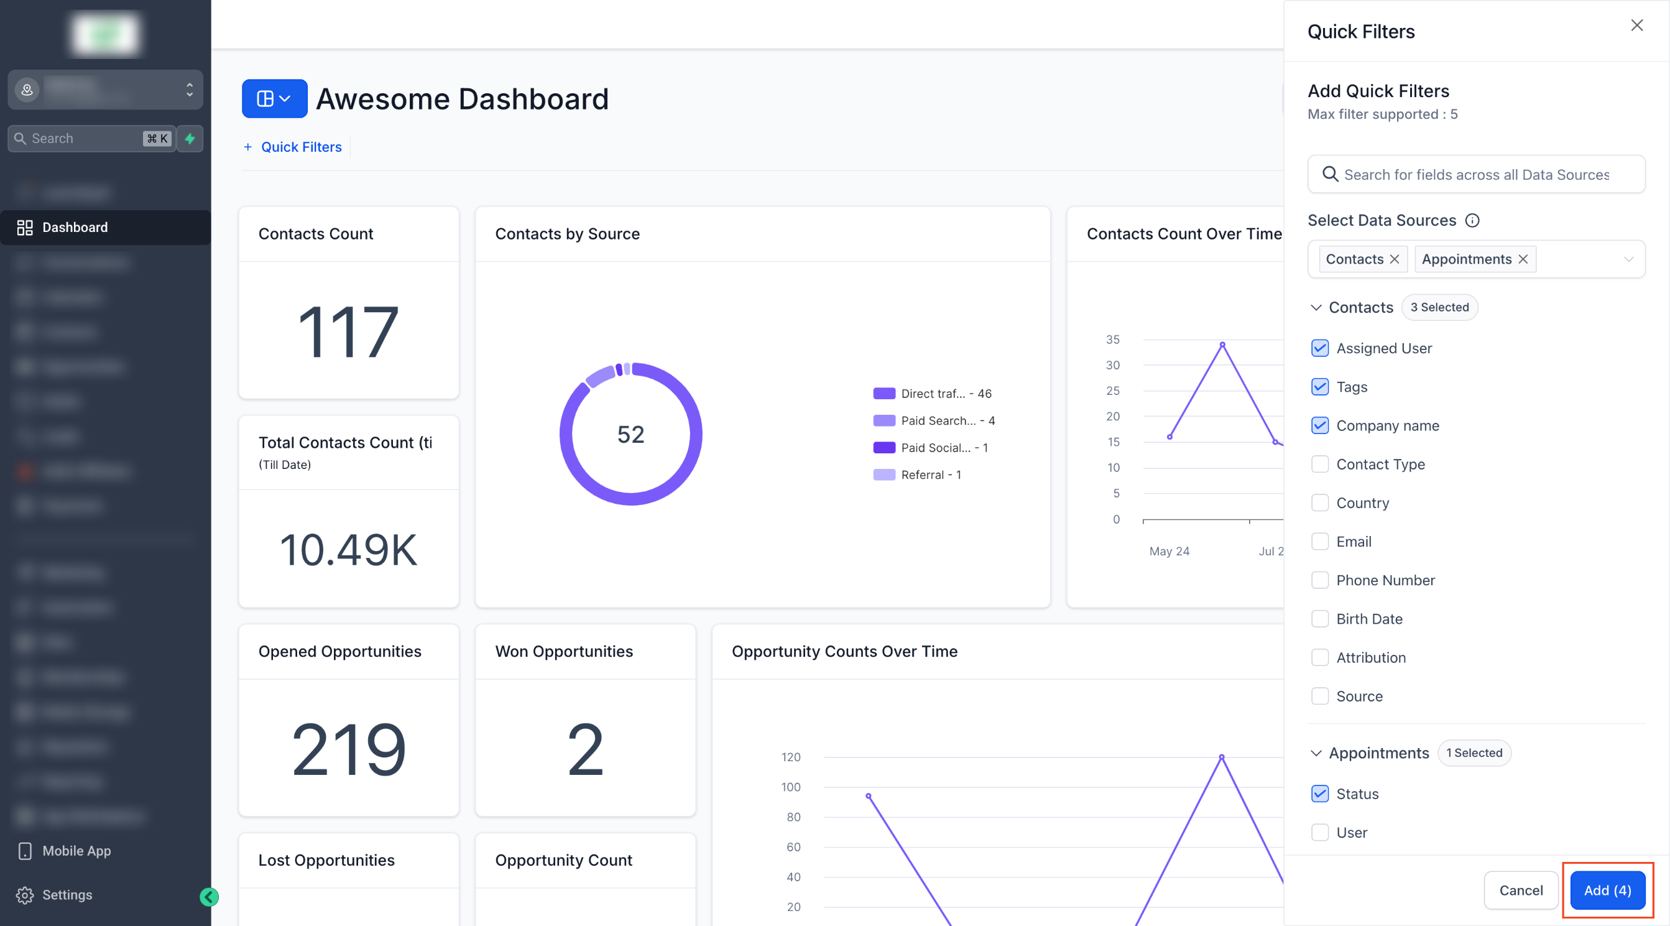Click the green lightning bolt quick-action icon
Image resolution: width=1670 pixels, height=926 pixels.
[x=190, y=138]
